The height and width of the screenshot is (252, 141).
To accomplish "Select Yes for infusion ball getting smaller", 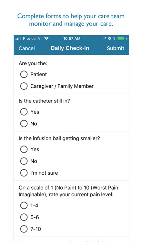I will pyautogui.click(x=24, y=149).
